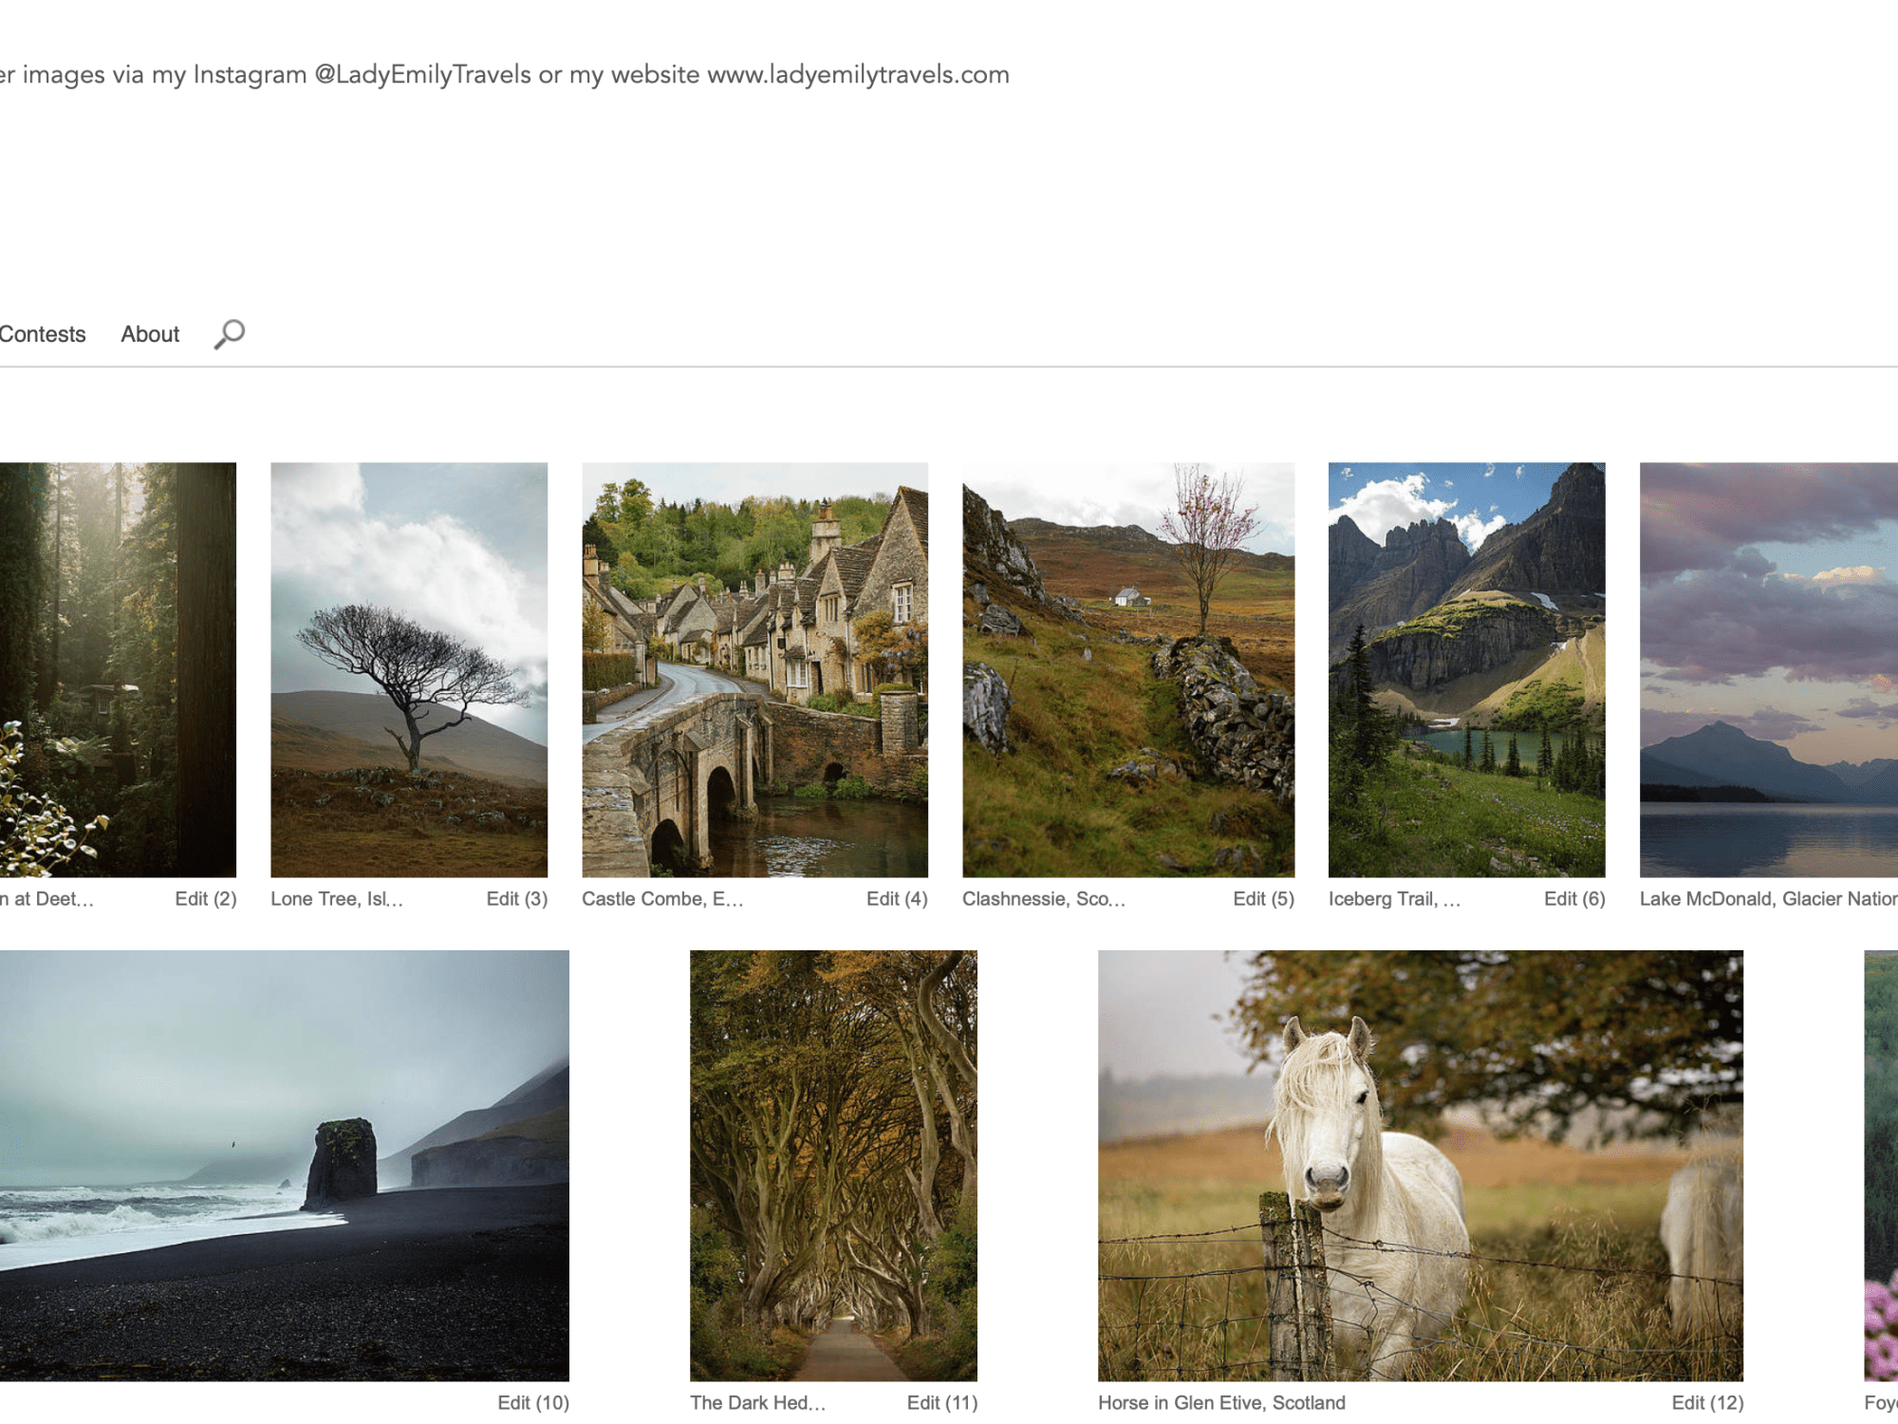Screen dimensions: 1898x1424
Task: Open the Lone Tree photo thumbnail
Action: 409,669
